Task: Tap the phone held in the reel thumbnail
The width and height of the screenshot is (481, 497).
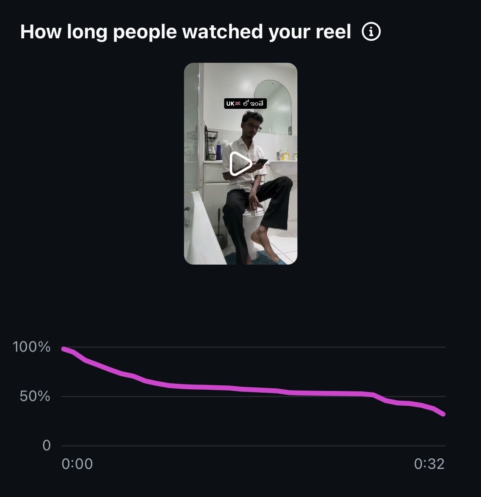Action: point(262,162)
